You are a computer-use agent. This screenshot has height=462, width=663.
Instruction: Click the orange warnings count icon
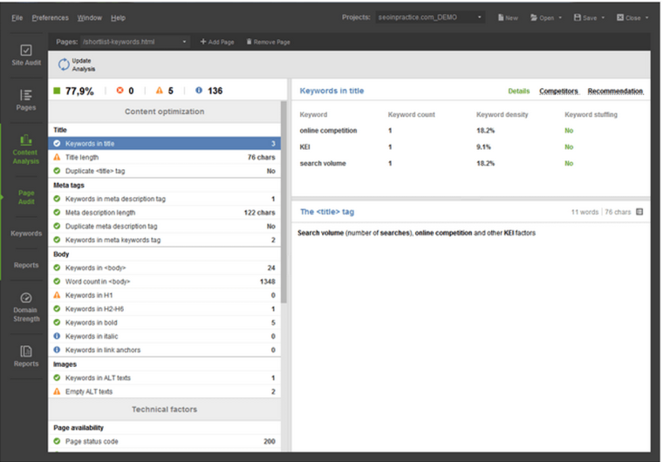[x=159, y=90]
